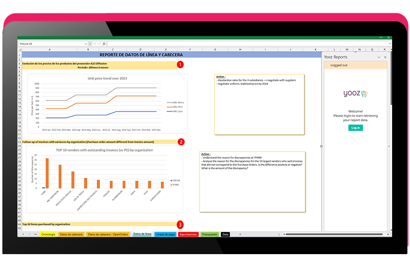Click the tallest orange YUNG bar
Viewport: 410px width, 268px height.
coord(47,173)
